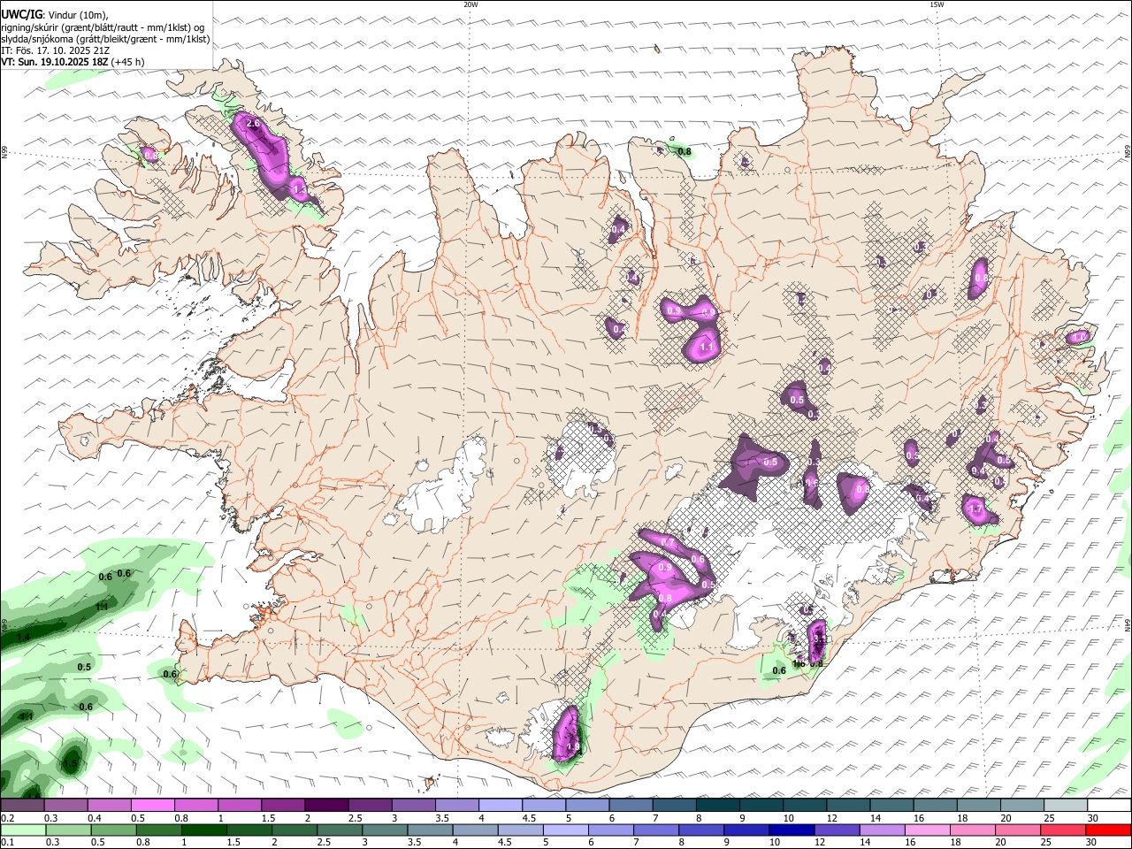
Task: Click the black '0.8' value on the north coast
Action: (685, 152)
